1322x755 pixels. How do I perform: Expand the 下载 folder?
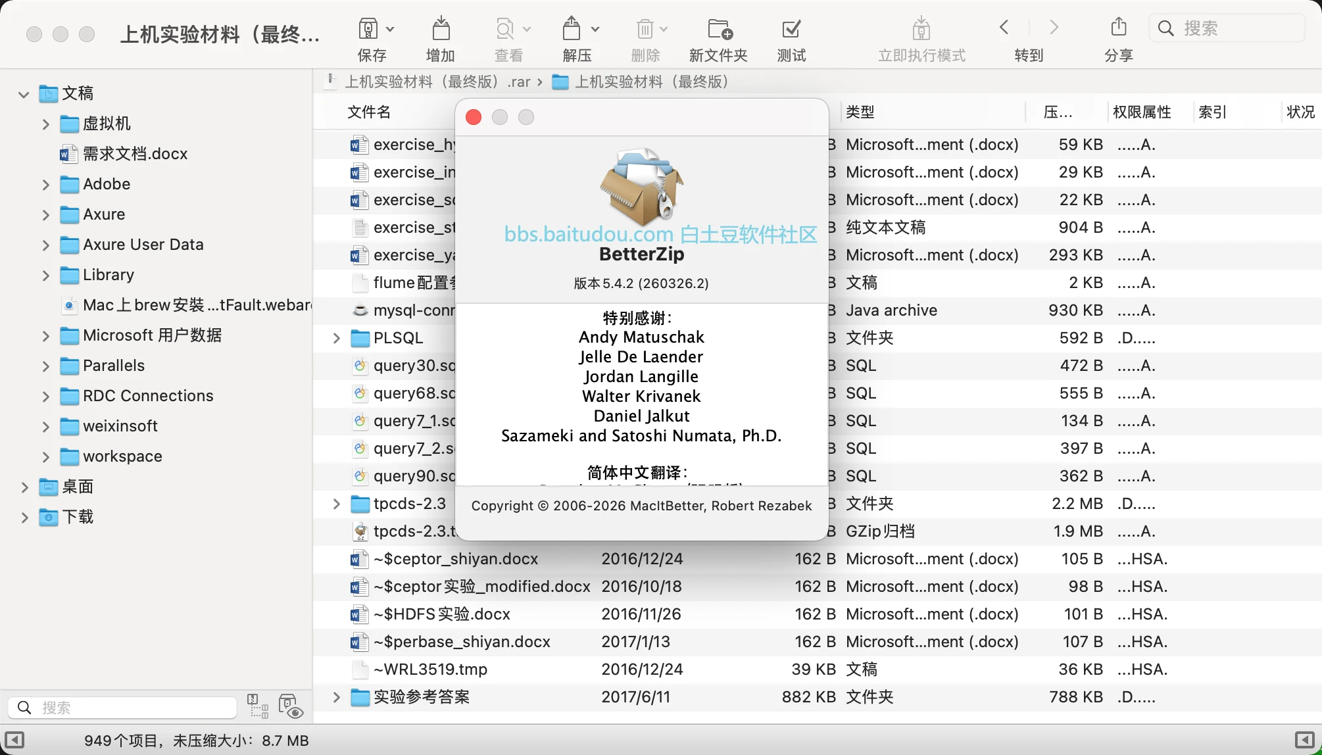24,518
